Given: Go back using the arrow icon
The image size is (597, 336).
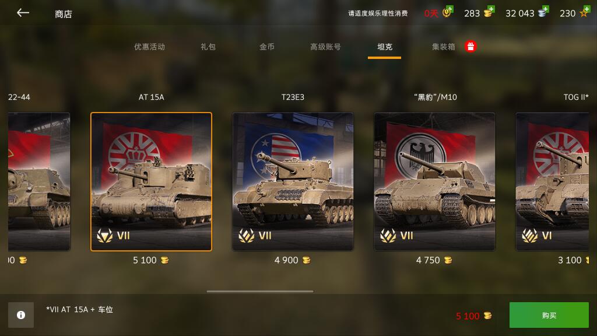Looking at the screenshot, I should tap(23, 13).
